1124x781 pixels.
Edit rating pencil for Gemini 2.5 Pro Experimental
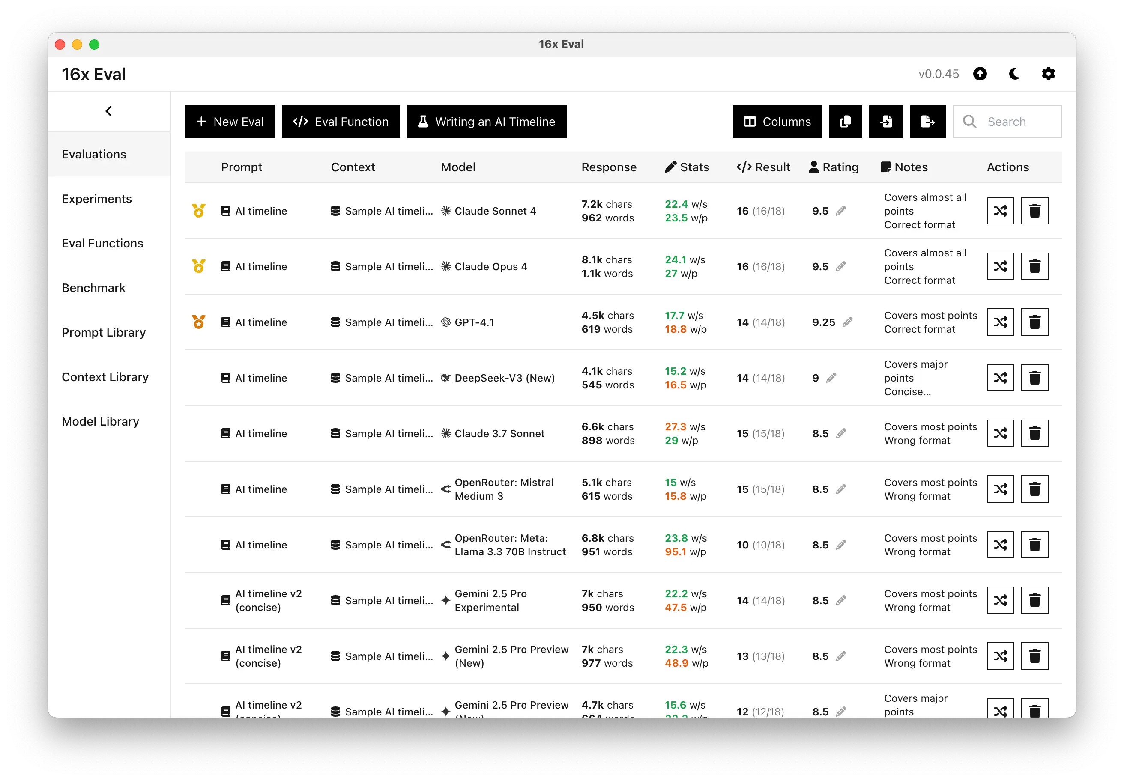coord(840,600)
